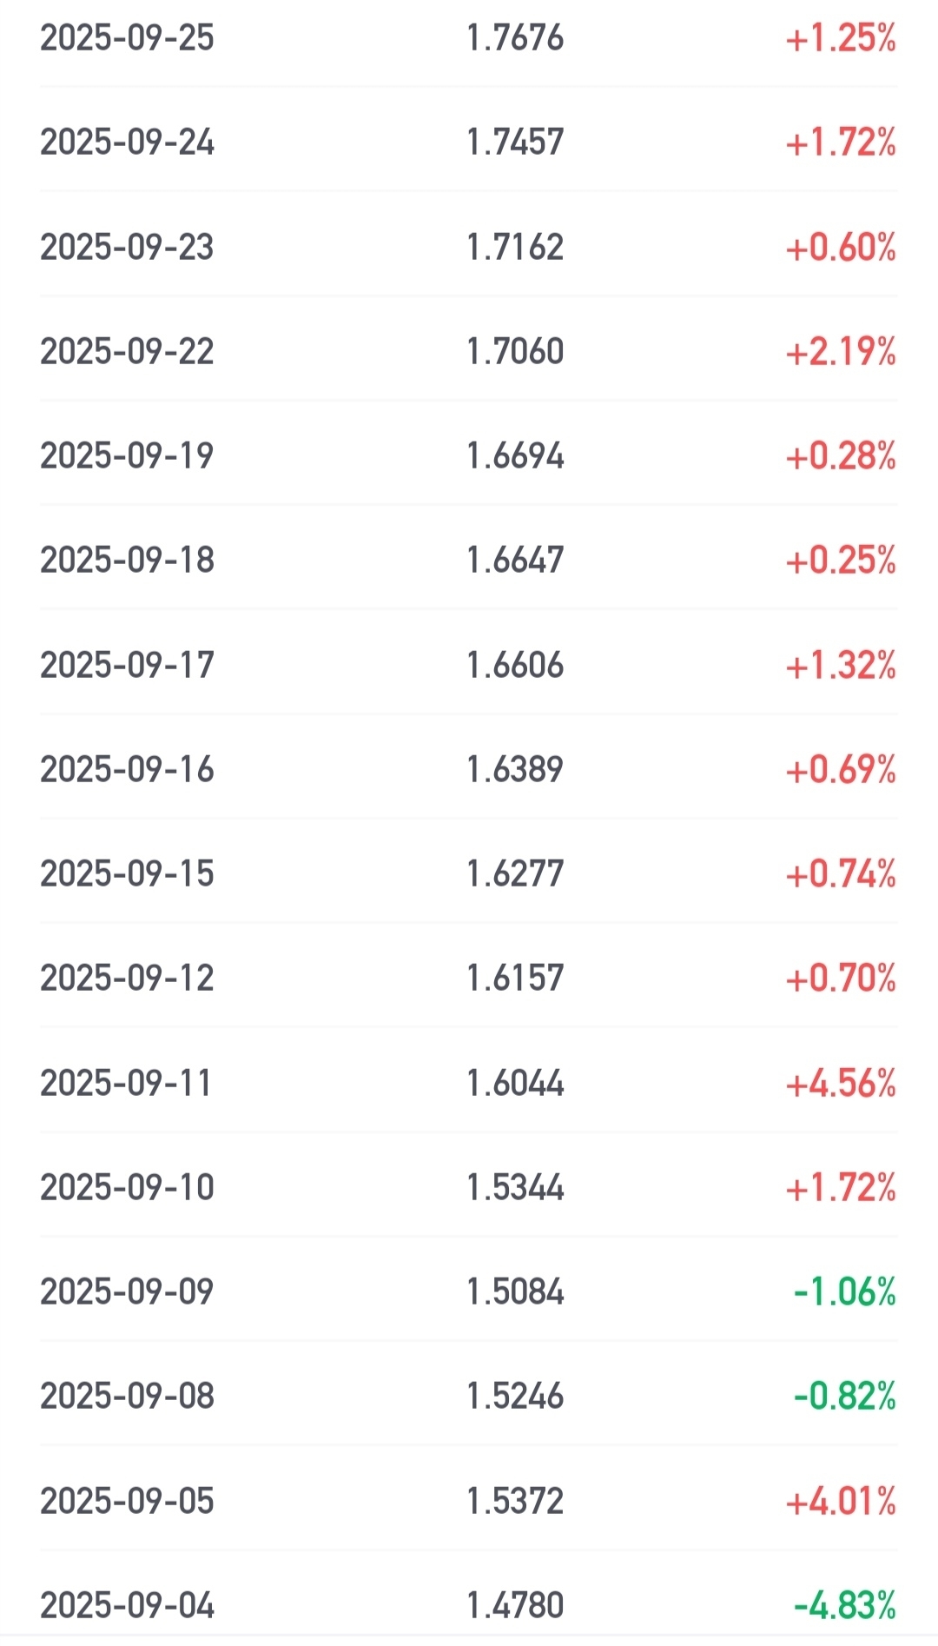Tap the 2025-09-16 date entry
This screenshot has height=1646, width=938.
pyautogui.click(x=127, y=770)
